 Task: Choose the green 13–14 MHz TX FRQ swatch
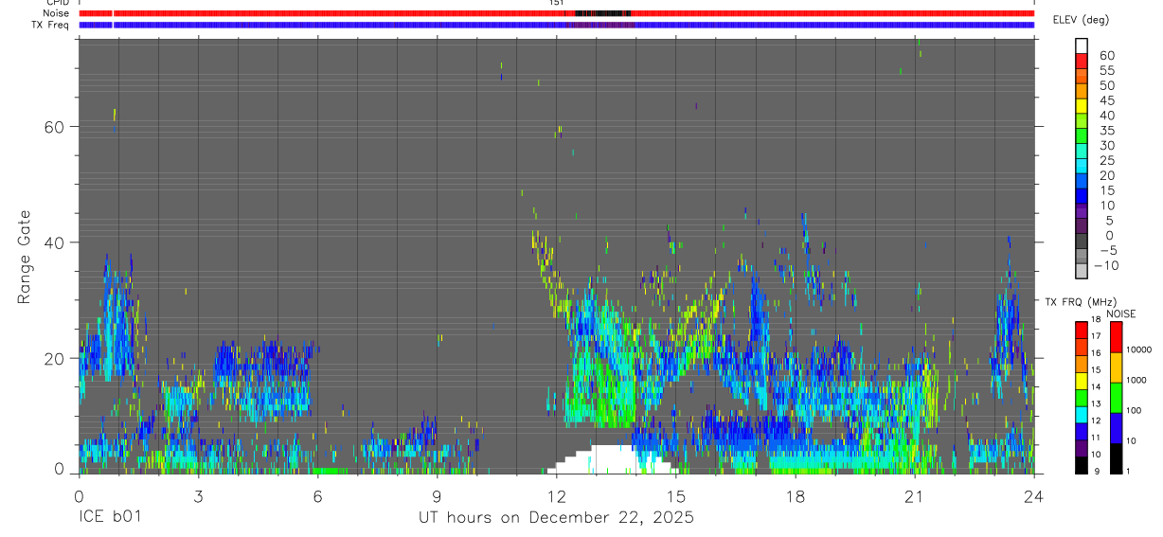(x=1082, y=397)
